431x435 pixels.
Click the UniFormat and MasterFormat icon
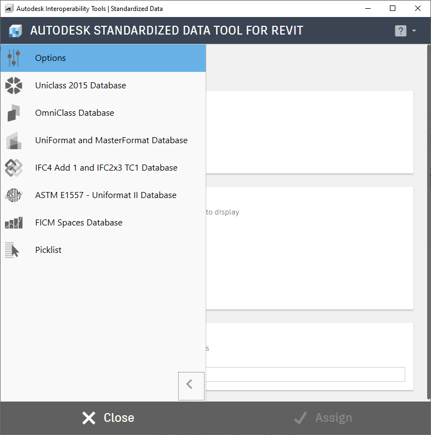(x=14, y=140)
